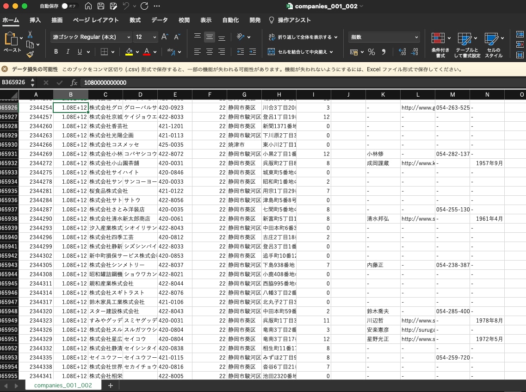Image resolution: width=526 pixels, height=392 pixels.
Task: Dismiss the data loss warning bar
Action: click(5, 69)
